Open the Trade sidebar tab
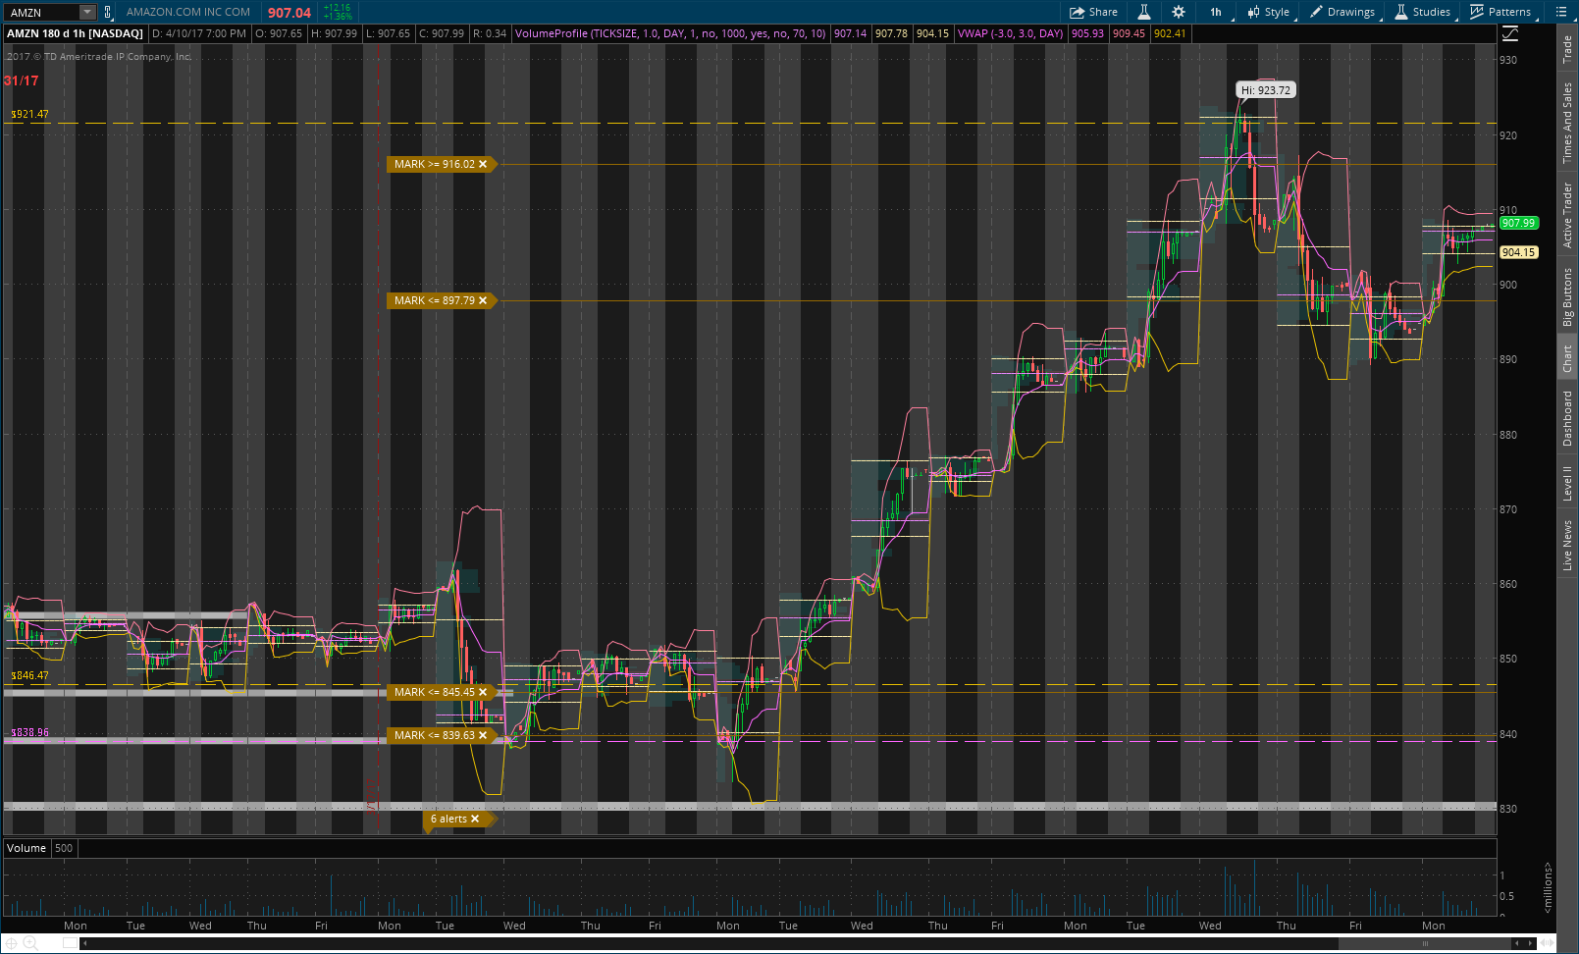This screenshot has width=1579, height=954. click(1567, 49)
